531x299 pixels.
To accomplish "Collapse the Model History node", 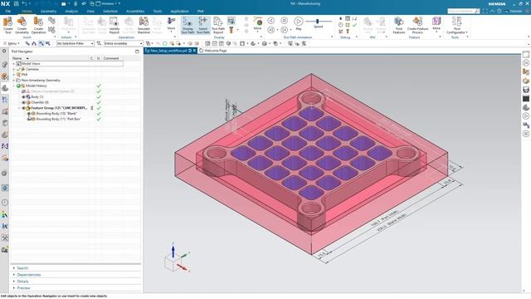I will tap(14, 86).
